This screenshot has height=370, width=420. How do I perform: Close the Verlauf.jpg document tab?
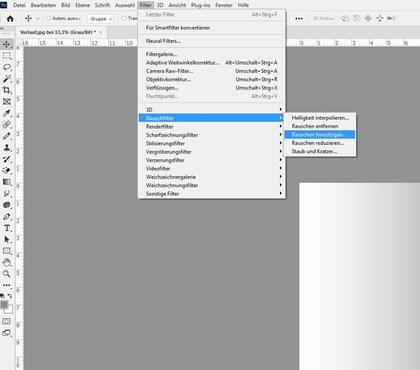[x=101, y=32]
